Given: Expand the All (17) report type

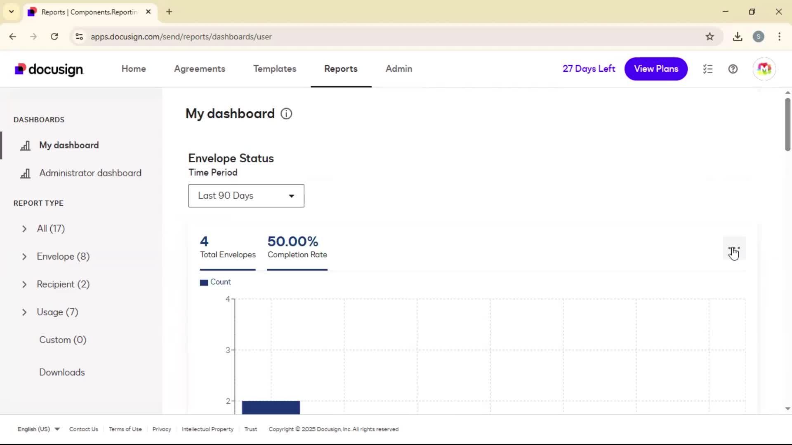Looking at the screenshot, I should 24,229.
